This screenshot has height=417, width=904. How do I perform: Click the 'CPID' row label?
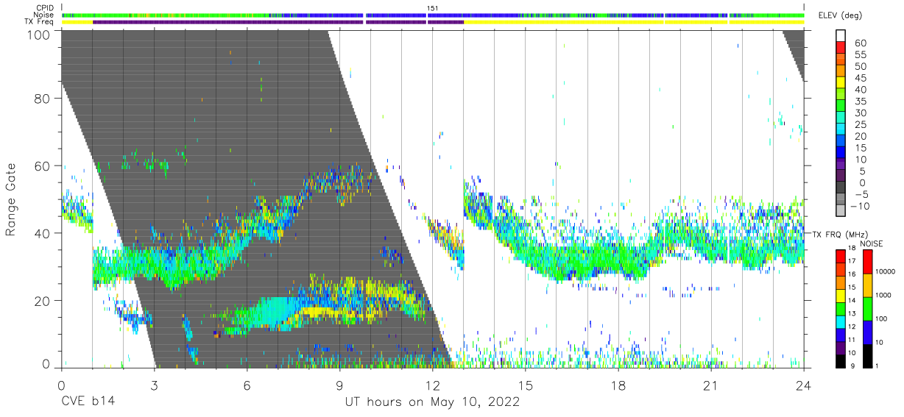point(44,8)
